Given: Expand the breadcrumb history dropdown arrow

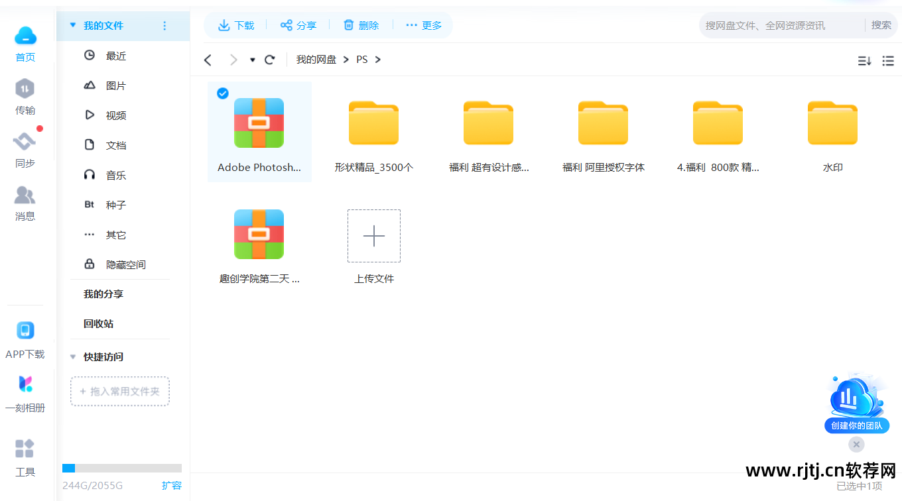Looking at the screenshot, I should pyautogui.click(x=252, y=60).
